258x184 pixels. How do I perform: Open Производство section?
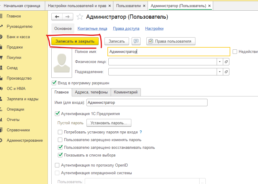[x=19, y=78]
